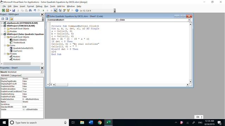
Task: Open the File menu
Action: (x=4, y=6)
